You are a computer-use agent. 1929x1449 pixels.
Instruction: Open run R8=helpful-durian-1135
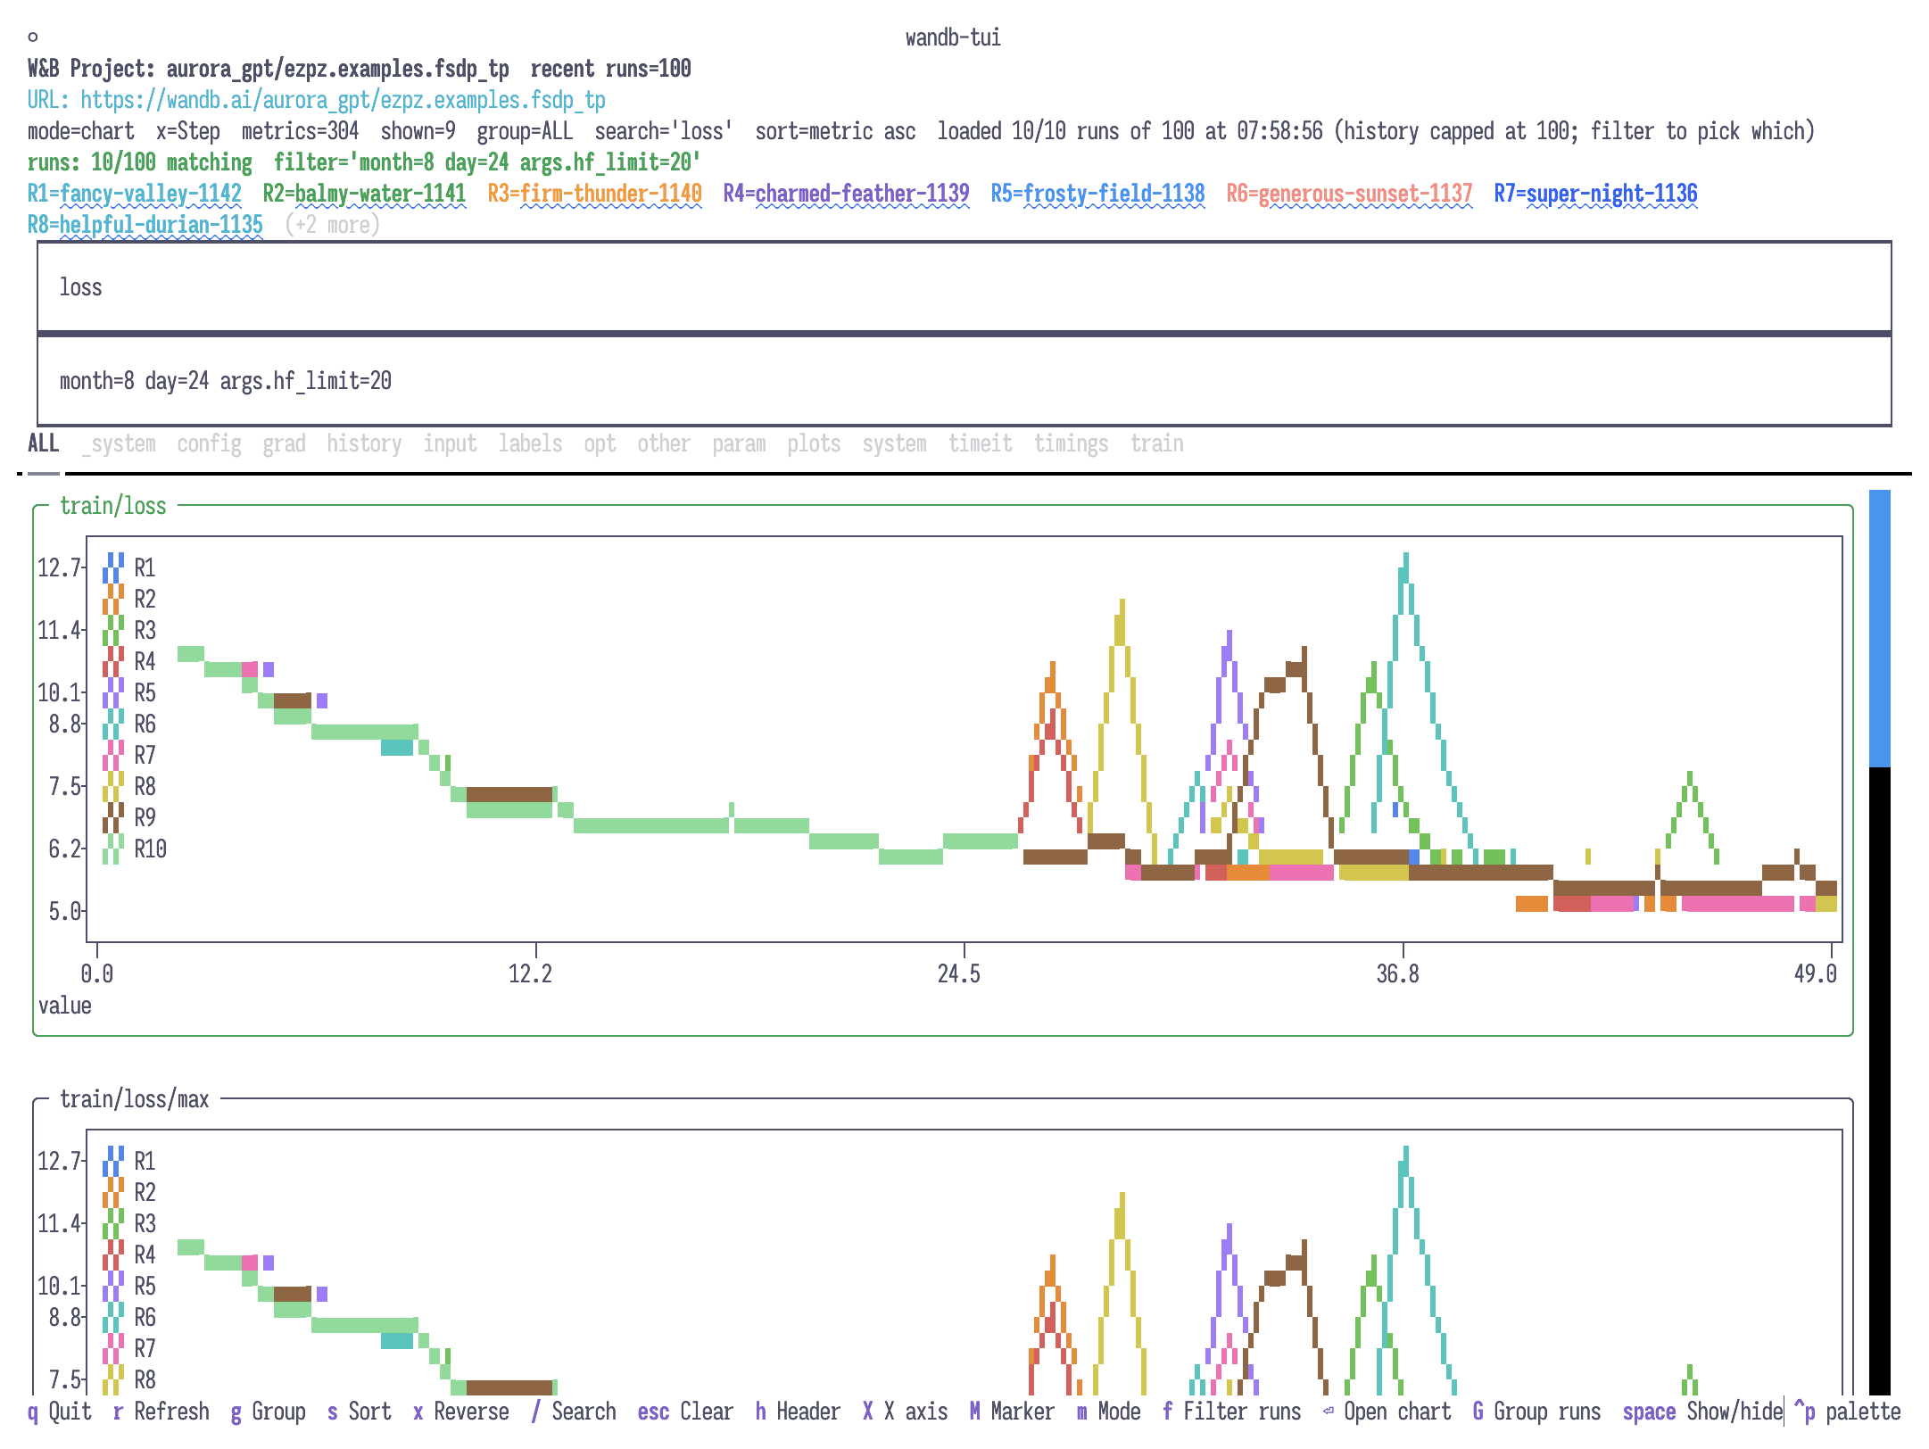[x=145, y=225]
